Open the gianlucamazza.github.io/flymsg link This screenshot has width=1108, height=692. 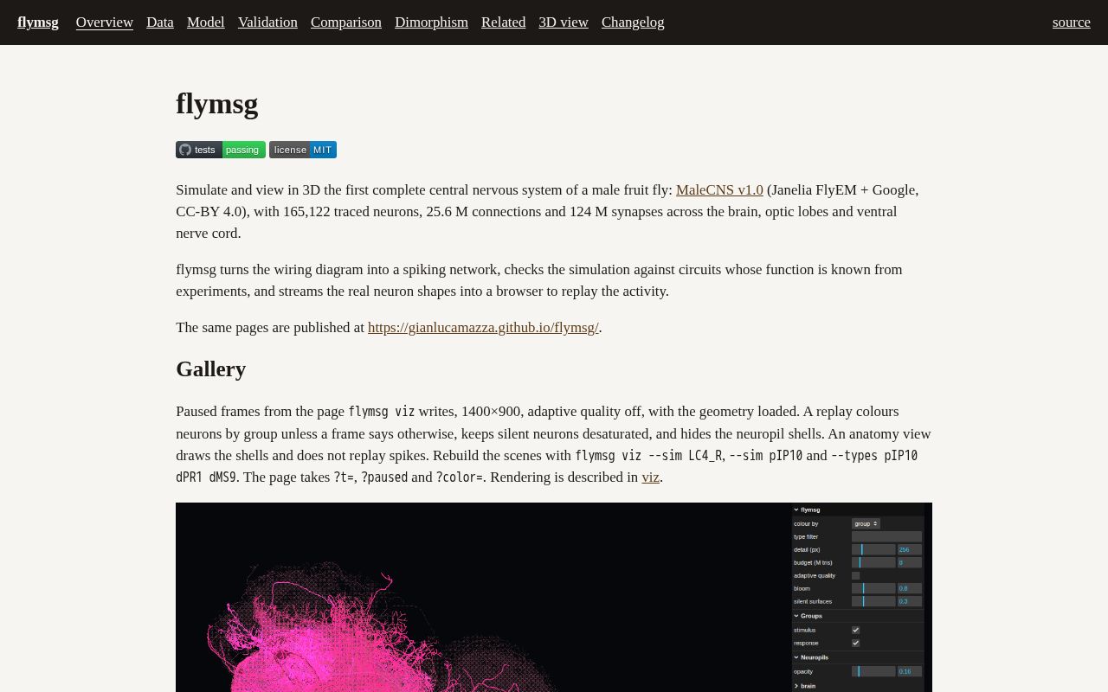coord(483,328)
